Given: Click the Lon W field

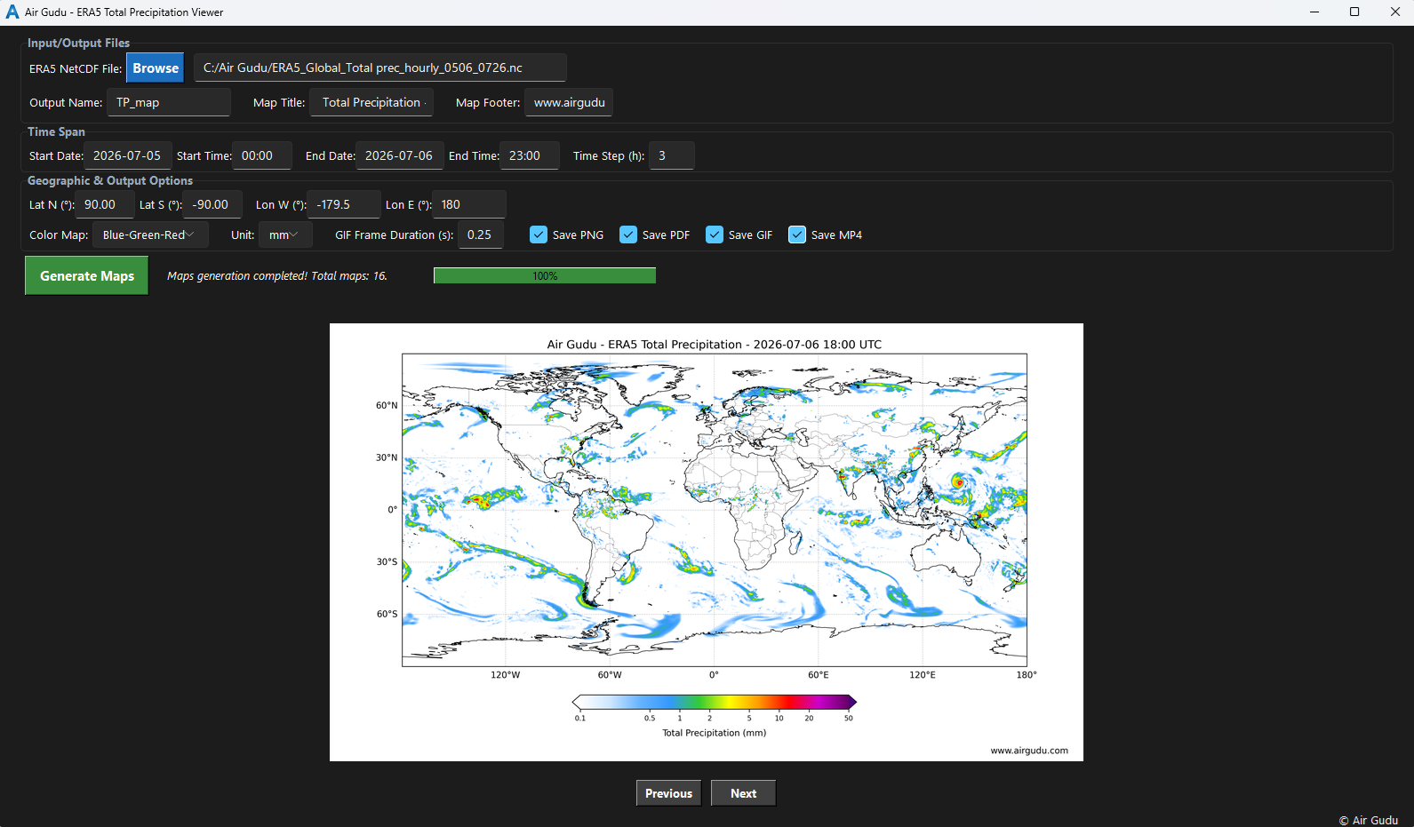Looking at the screenshot, I should click(344, 204).
